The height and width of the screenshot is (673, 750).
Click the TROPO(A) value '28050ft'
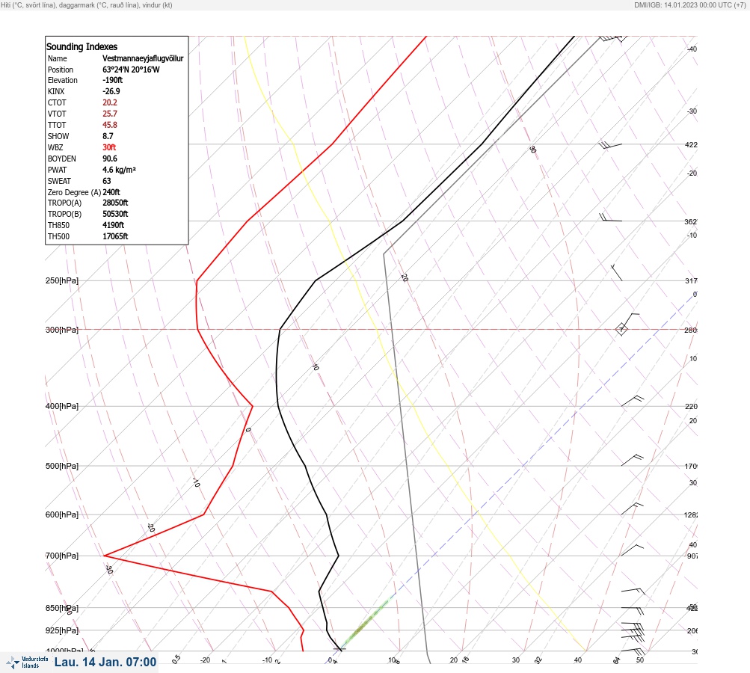pyautogui.click(x=115, y=203)
